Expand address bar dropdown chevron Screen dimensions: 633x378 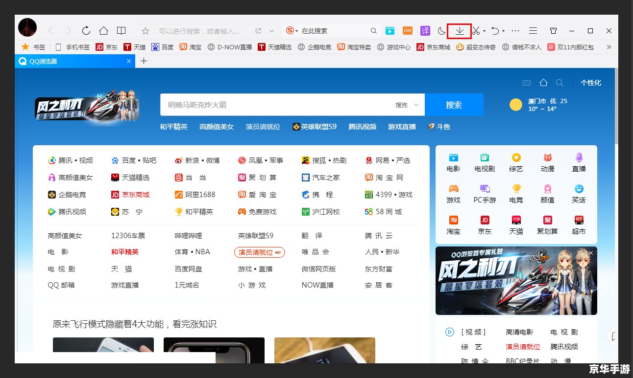[x=272, y=31]
